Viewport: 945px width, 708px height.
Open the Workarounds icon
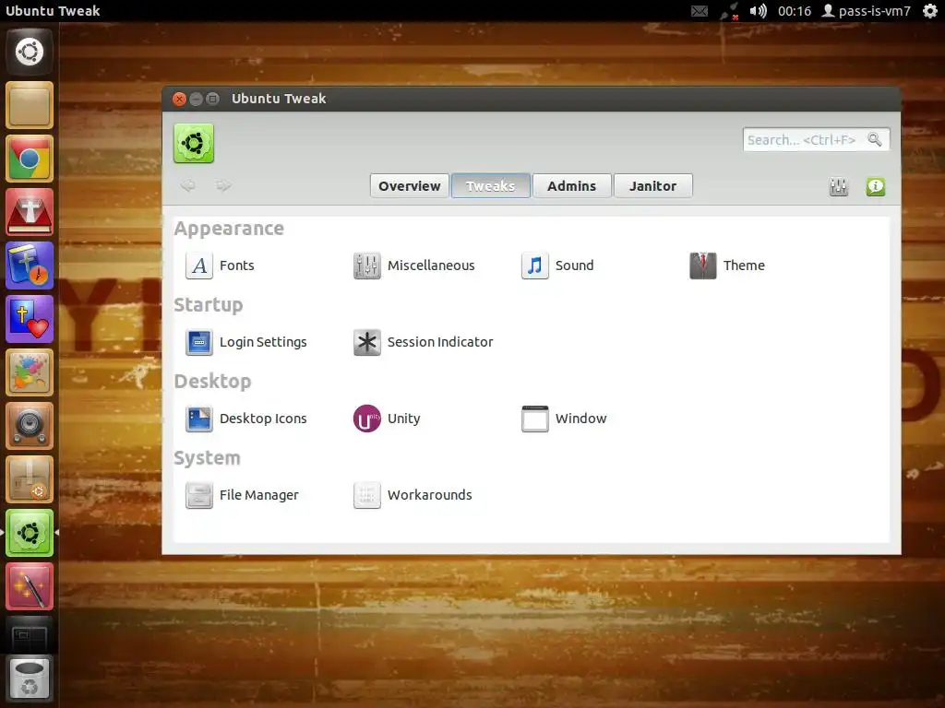click(x=366, y=495)
